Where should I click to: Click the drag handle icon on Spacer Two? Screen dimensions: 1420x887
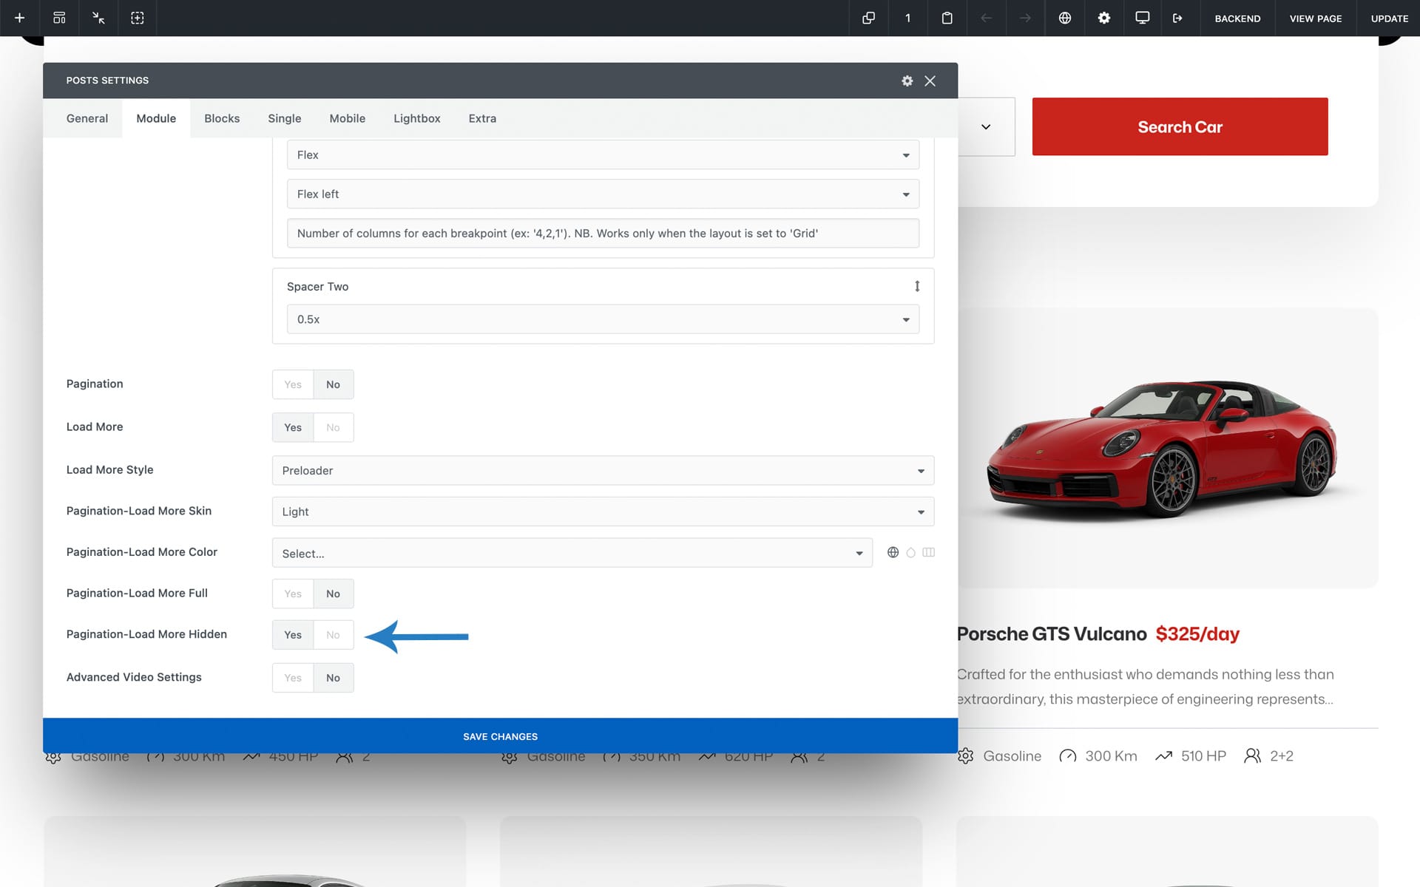pyautogui.click(x=917, y=286)
